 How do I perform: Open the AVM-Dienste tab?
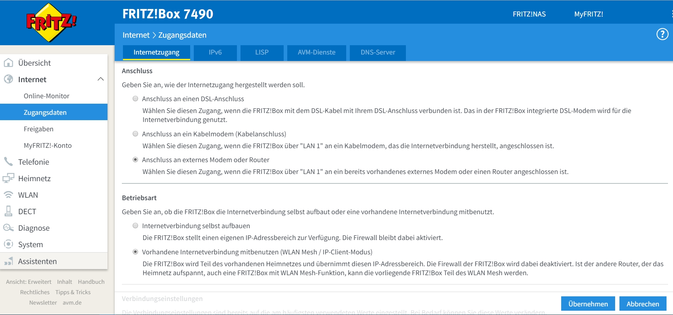pyautogui.click(x=317, y=52)
